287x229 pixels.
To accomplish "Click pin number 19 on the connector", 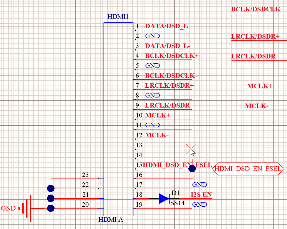I will 139,204.
